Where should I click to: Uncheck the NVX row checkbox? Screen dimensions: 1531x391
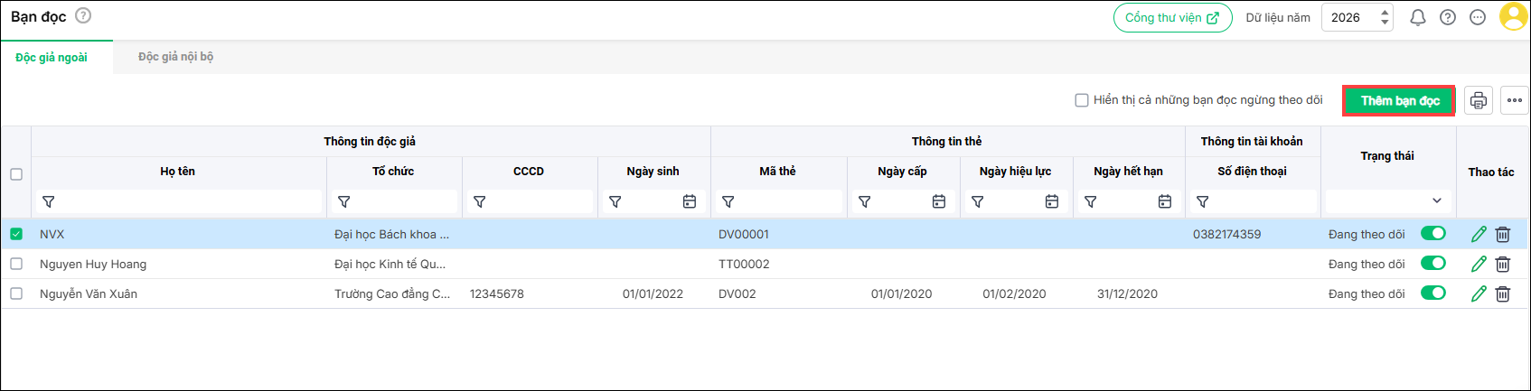16,235
